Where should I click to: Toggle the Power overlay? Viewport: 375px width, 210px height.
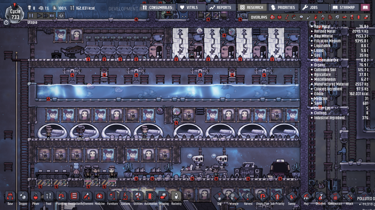pyautogui.click(x=279, y=17)
